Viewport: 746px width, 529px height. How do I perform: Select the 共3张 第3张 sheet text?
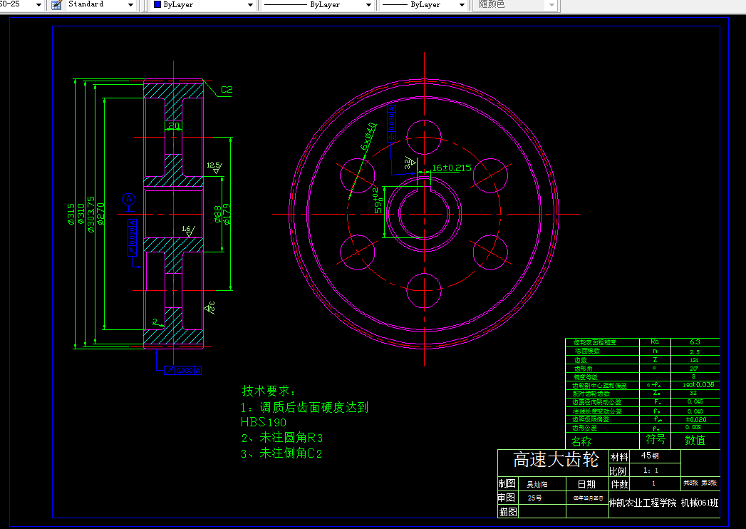[700, 483]
